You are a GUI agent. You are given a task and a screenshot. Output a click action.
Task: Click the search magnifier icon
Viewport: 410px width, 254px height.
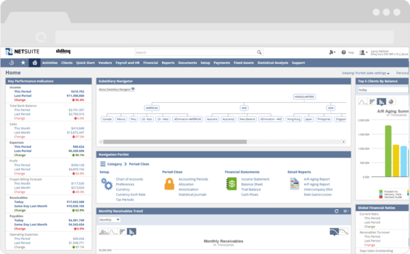point(259,52)
